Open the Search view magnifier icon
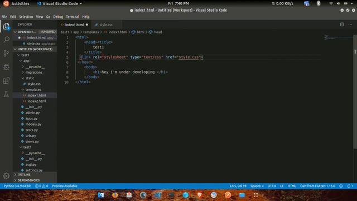The height and width of the screenshot is (201, 357). click(x=6, y=40)
